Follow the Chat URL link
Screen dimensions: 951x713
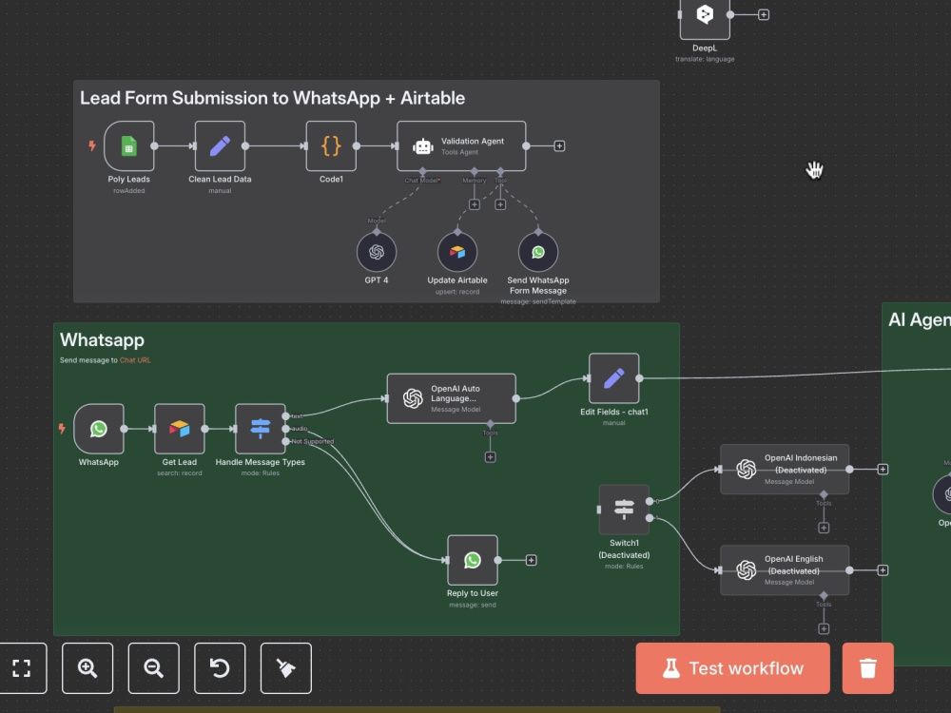pyautogui.click(x=135, y=360)
